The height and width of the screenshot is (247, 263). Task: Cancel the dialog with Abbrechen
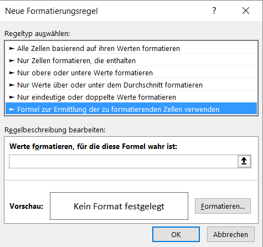point(231,234)
